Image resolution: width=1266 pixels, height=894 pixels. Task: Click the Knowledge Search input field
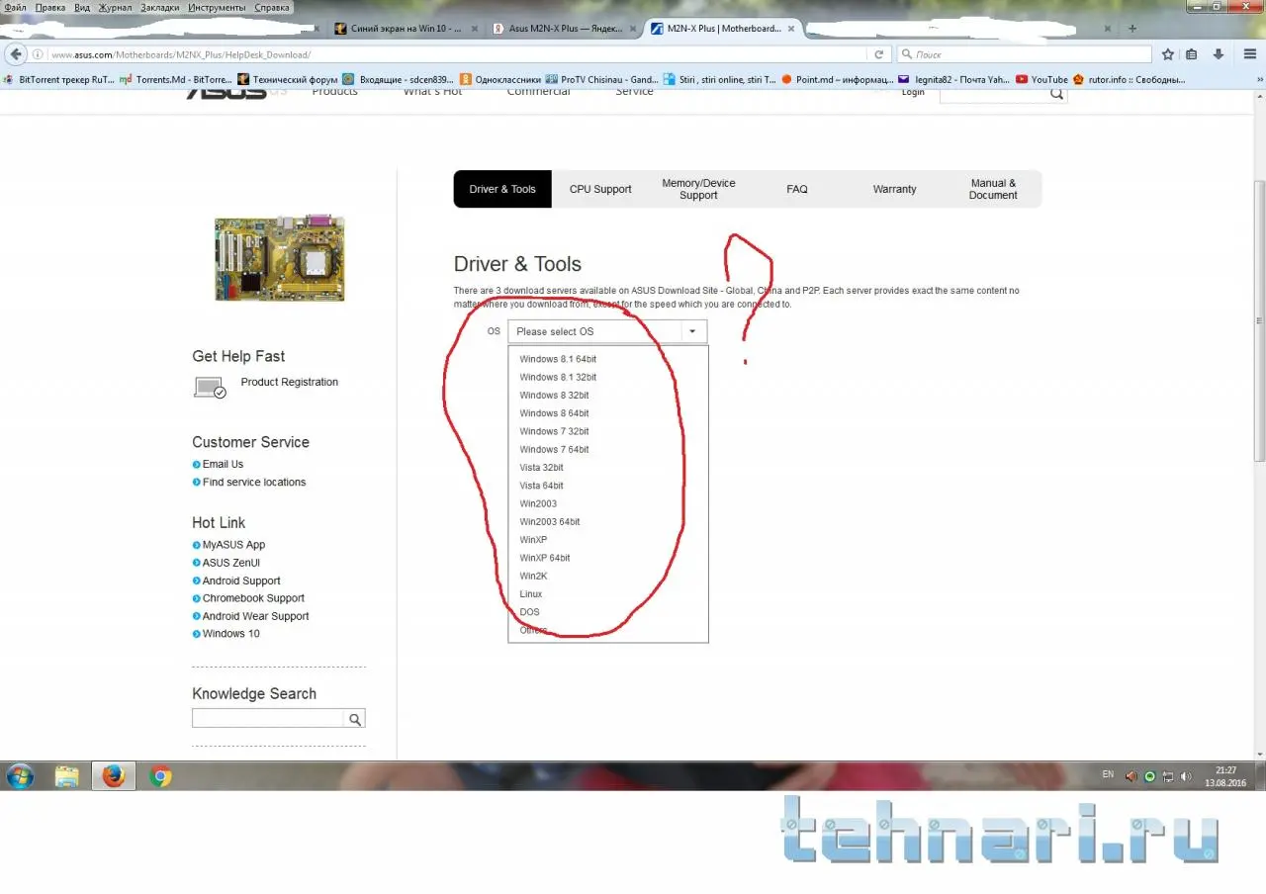tap(268, 719)
